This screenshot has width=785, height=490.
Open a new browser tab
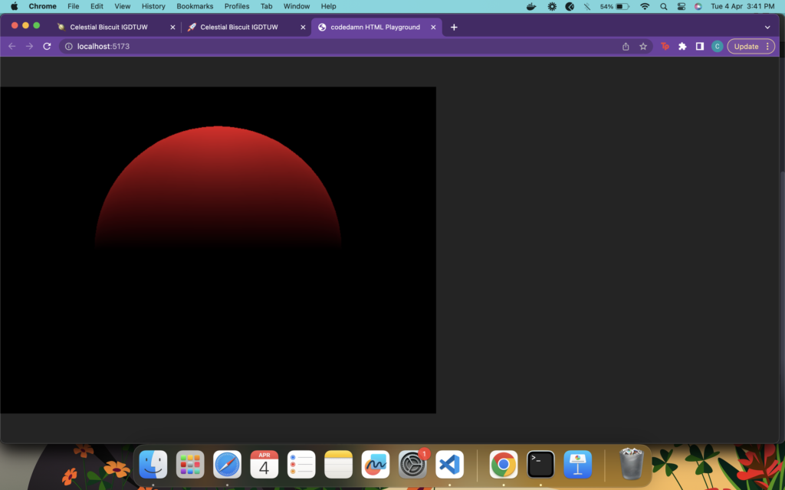454,28
